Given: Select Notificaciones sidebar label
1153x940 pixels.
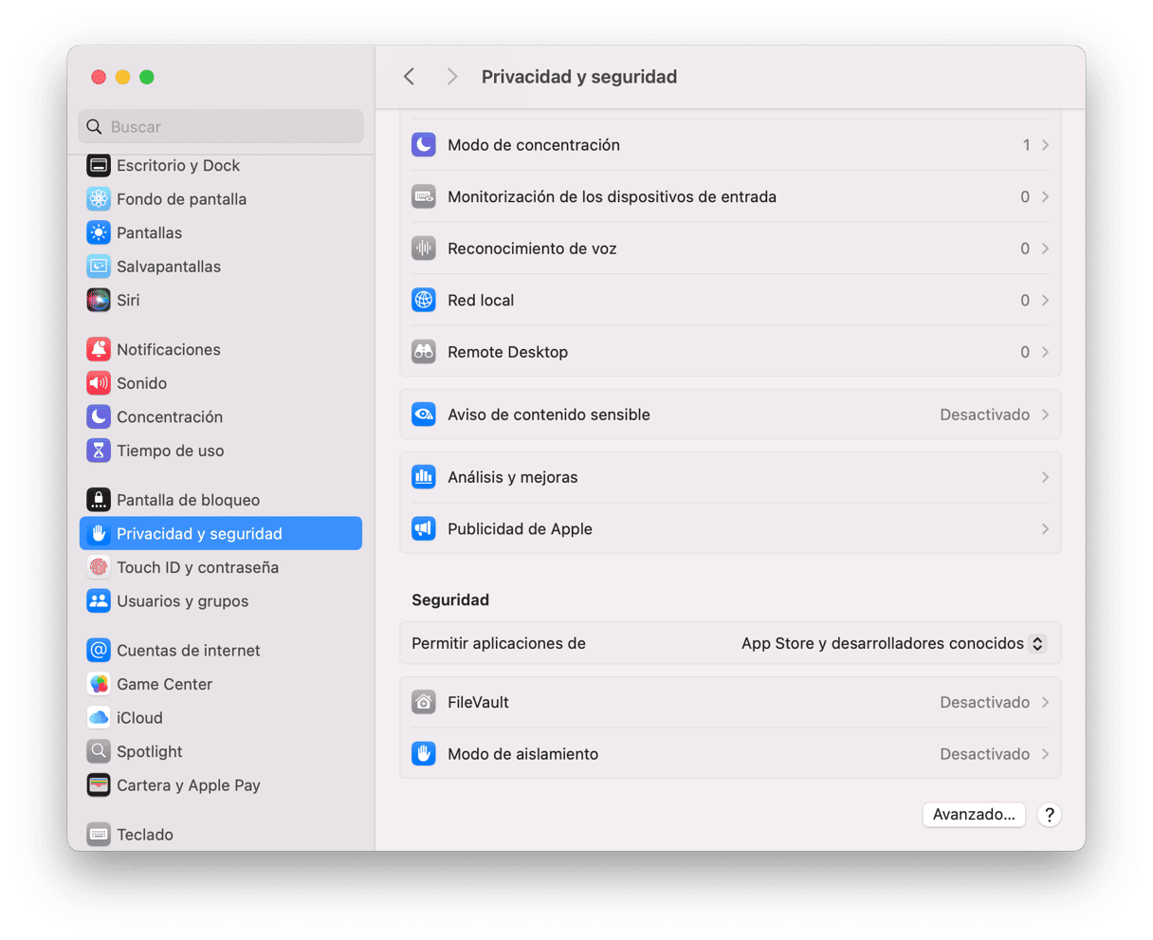Looking at the screenshot, I should click(x=169, y=349).
